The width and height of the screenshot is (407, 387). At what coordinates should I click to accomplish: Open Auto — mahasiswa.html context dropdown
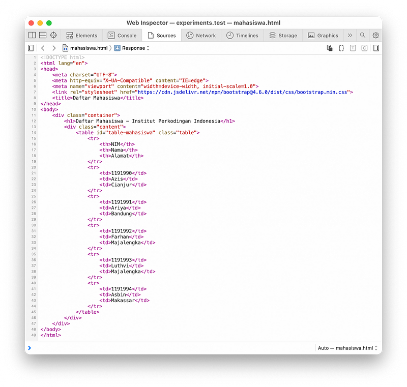(x=348, y=348)
